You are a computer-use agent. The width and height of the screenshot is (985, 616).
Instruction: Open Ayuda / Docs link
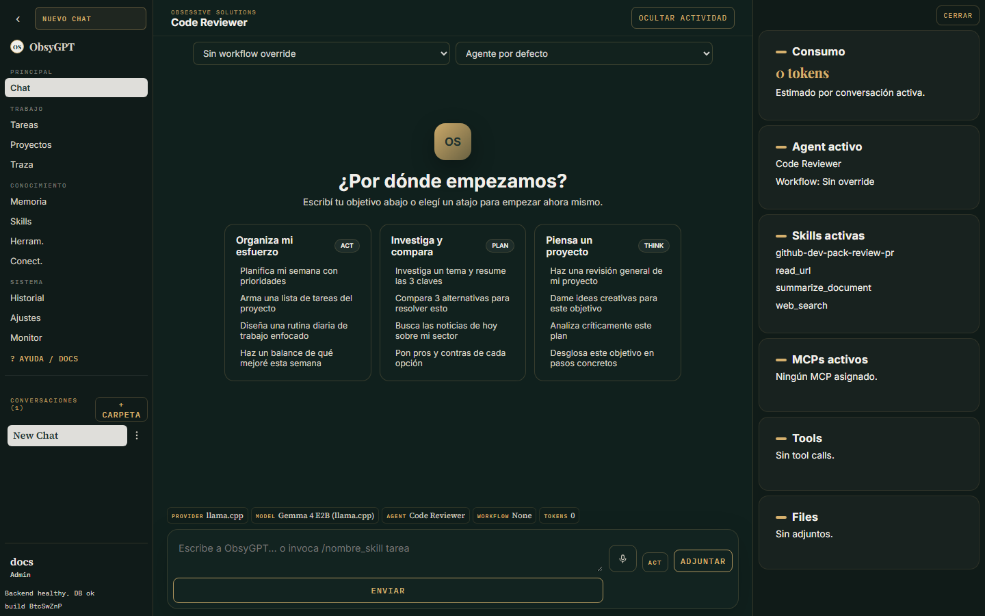coord(44,359)
